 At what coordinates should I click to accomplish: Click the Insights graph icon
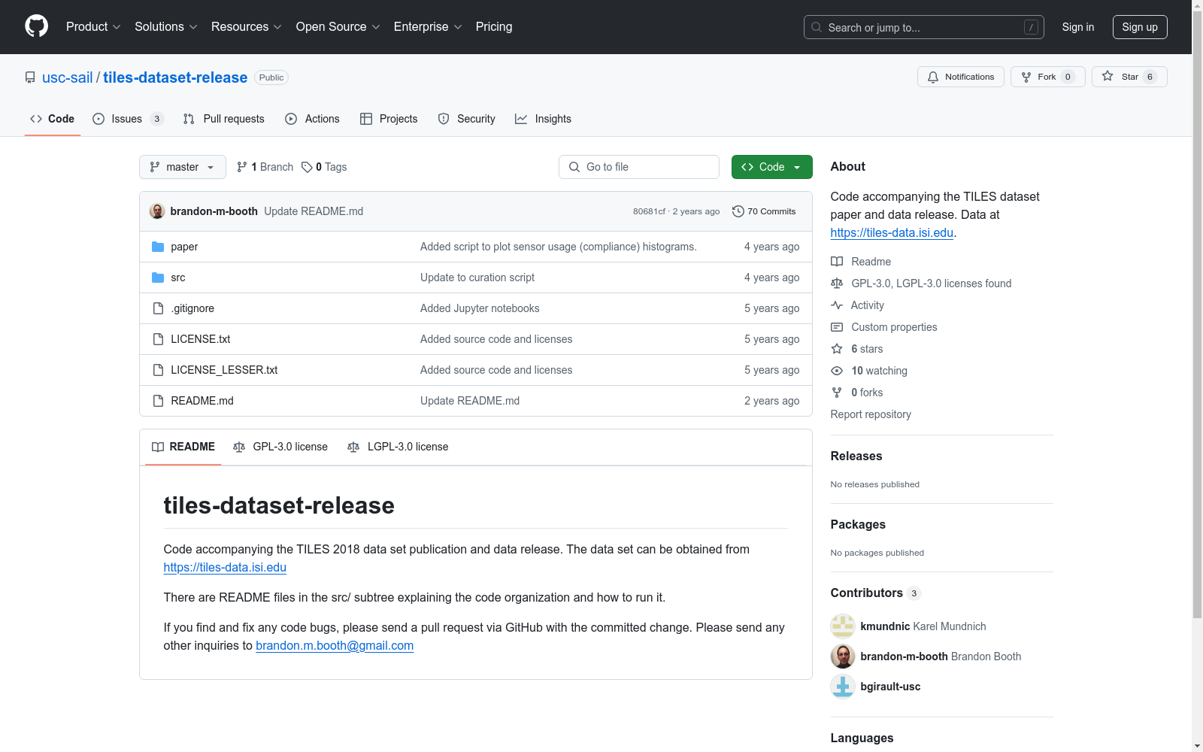pyautogui.click(x=521, y=119)
